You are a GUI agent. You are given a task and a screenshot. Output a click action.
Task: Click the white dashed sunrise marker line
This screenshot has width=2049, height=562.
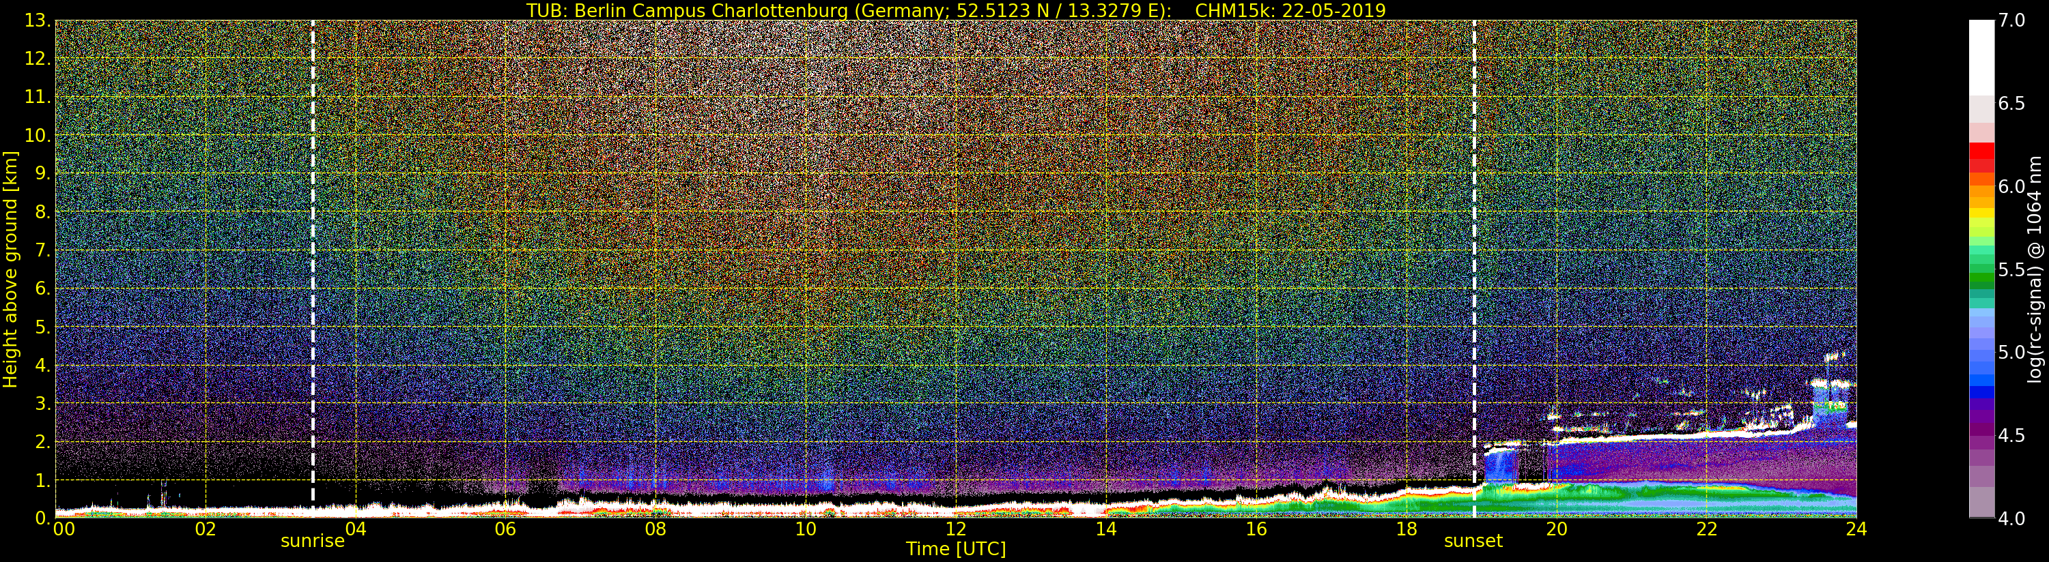[313, 263]
